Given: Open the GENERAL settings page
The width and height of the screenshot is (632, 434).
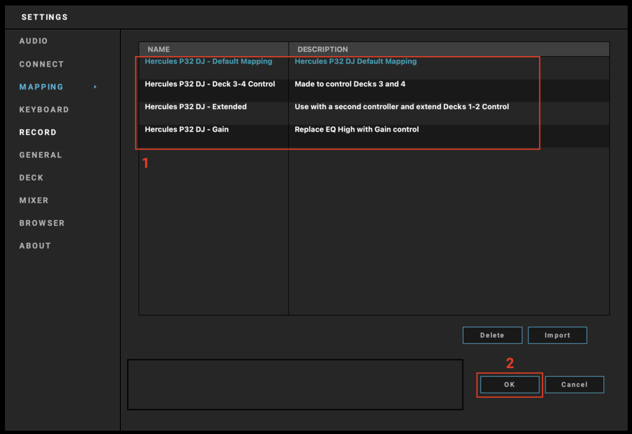Looking at the screenshot, I should point(41,155).
